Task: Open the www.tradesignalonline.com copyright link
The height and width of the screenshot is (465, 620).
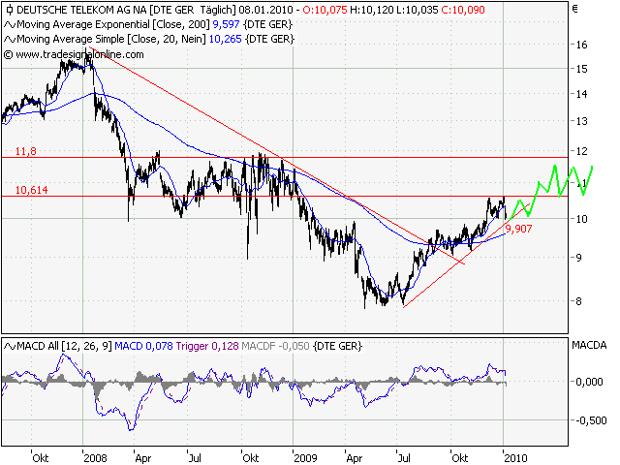Action: pyautogui.click(x=74, y=54)
